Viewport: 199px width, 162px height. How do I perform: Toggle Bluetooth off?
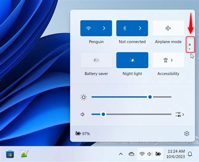pyautogui.click(x=124, y=28)
